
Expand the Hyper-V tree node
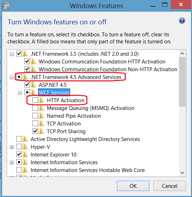12,147
